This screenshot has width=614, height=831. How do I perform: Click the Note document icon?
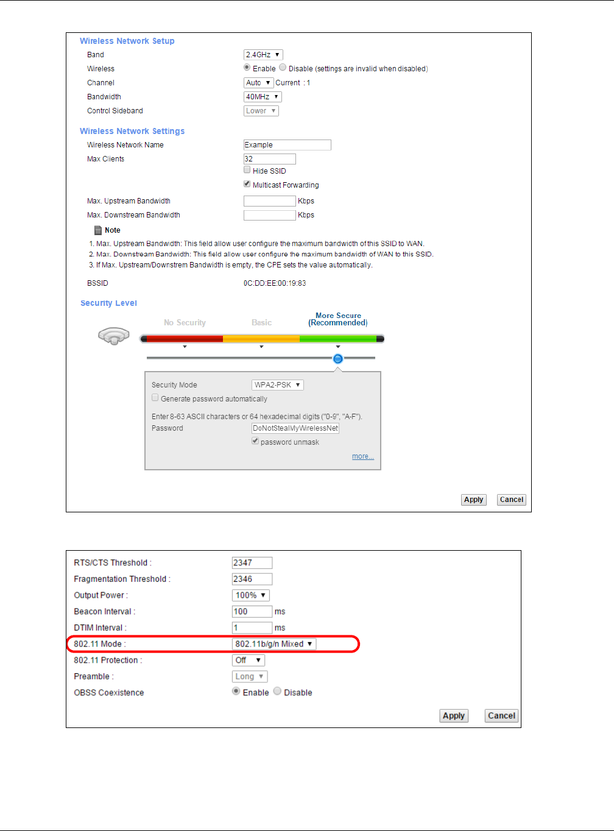coord(98,230)
